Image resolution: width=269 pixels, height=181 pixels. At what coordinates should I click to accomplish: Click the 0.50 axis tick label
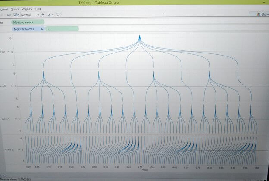[x=140, y=167]
